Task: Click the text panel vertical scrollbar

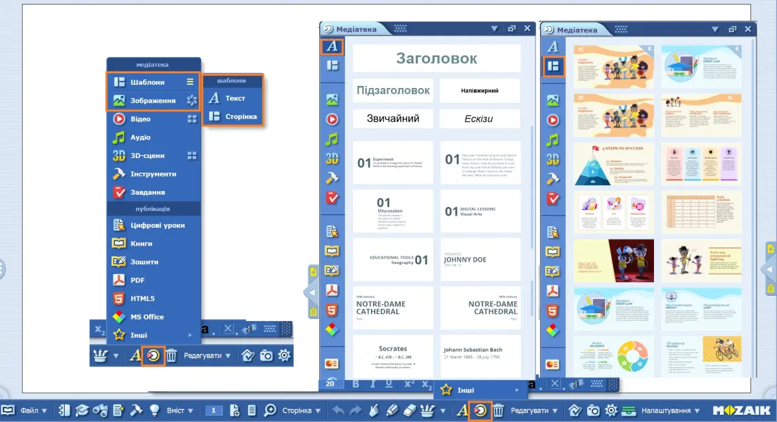Action: coord(533,188)
